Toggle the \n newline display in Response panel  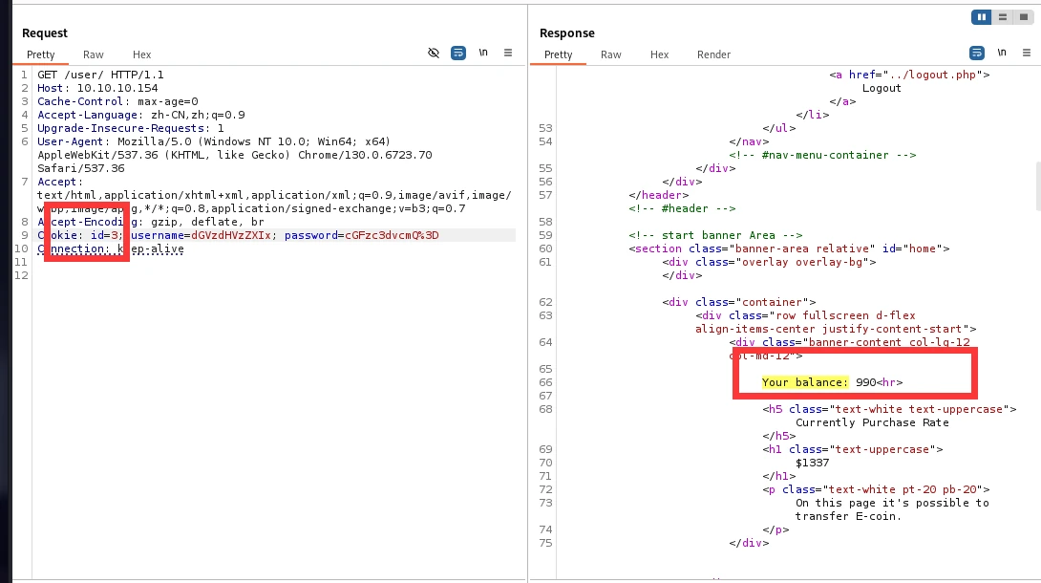coord(1002,54)
